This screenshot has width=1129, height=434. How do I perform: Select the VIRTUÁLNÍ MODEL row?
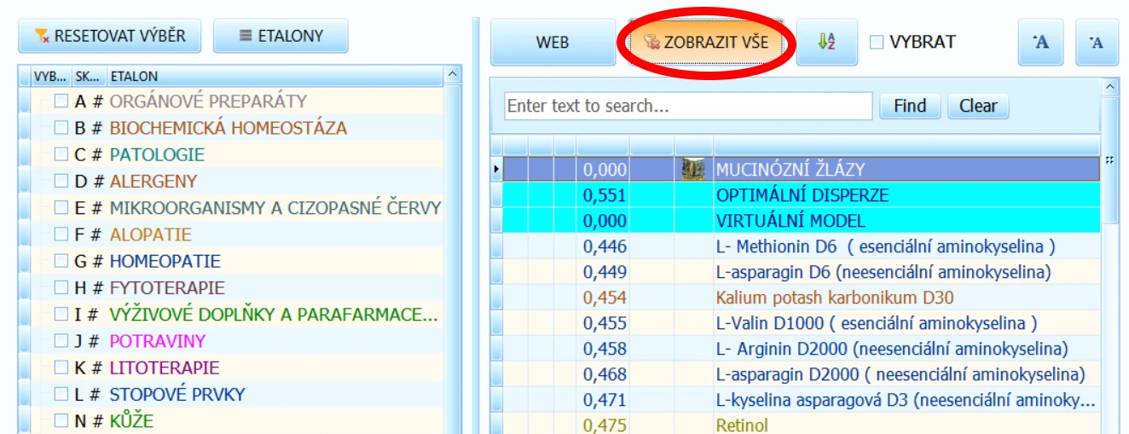tap(802, 221)
